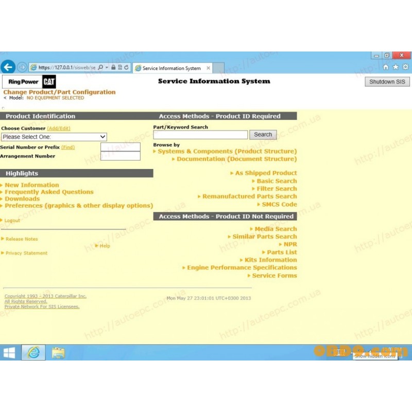
Task: Click the address bar URL field
Action: tap(67, 67)
